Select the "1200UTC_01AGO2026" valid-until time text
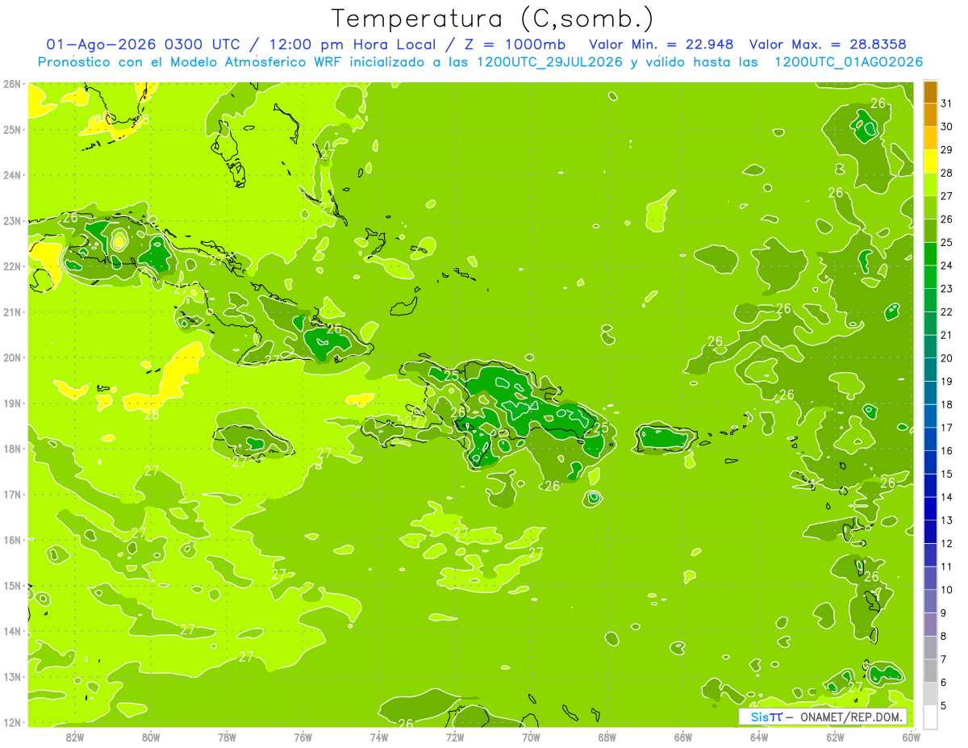This screenshot has width=968, height=748. (x=849, y=62)
